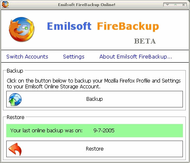Minimize window with the down-arrow title button
Image resolution: width=190 pixels, height=163 pixels.
point(167,5)
